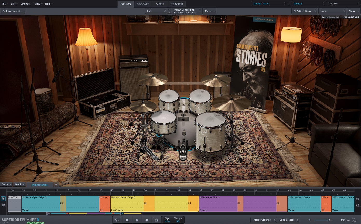Switch to the Drums tab
The height and width of the screenshot is (224, 361).
(x=126, y=4)
